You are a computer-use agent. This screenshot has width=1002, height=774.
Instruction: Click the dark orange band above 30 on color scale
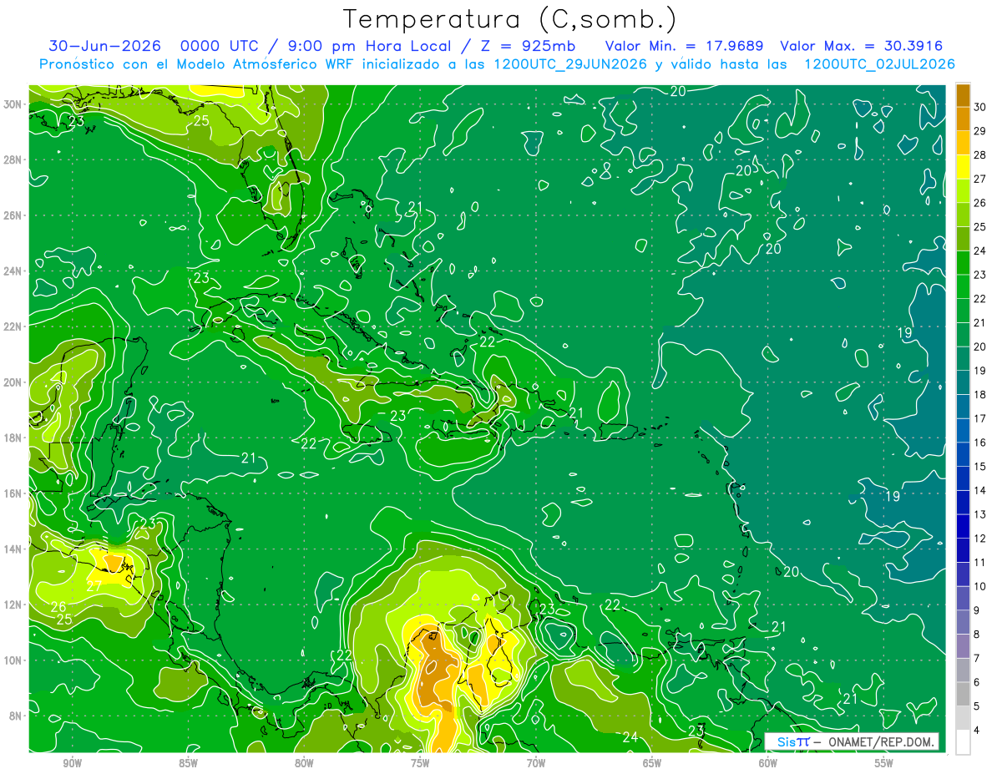(963, 95)
